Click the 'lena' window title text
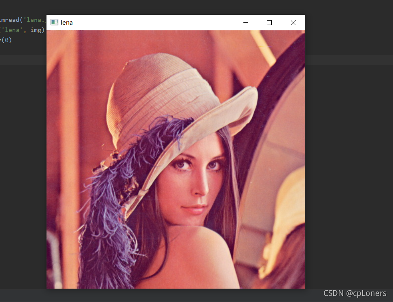This screenshot has width=393, height=302. pos(67,23)
